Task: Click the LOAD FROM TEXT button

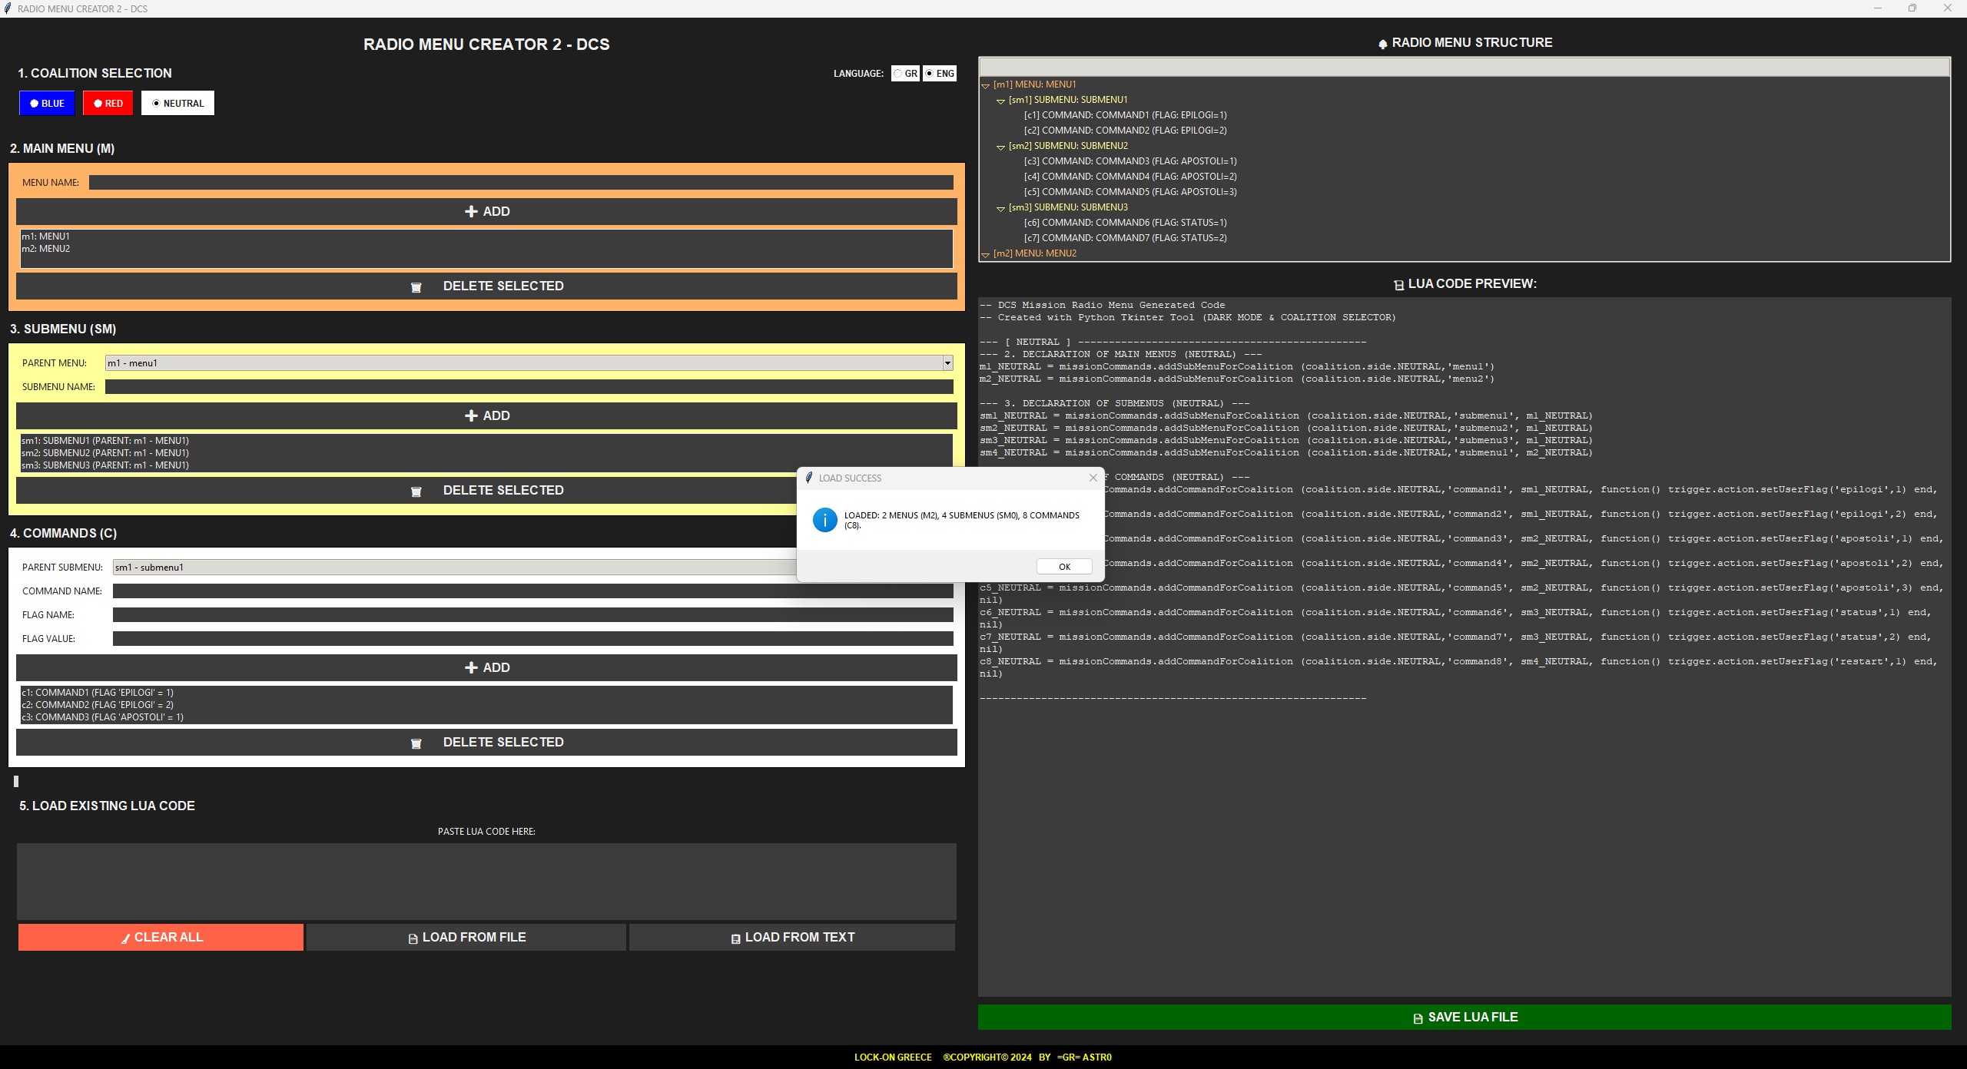Action: coord(791,937)
